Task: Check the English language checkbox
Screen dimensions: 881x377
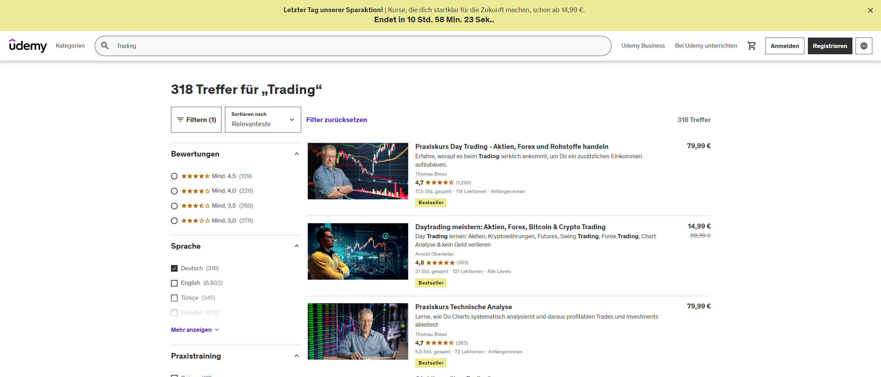Action: (174, 283)
